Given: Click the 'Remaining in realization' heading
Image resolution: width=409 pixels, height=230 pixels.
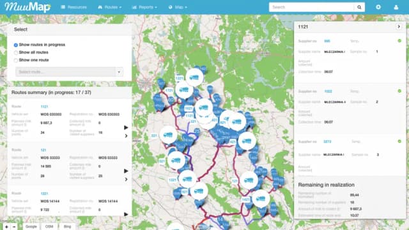Looking at the screenshot, I should (x=327, y=185).
